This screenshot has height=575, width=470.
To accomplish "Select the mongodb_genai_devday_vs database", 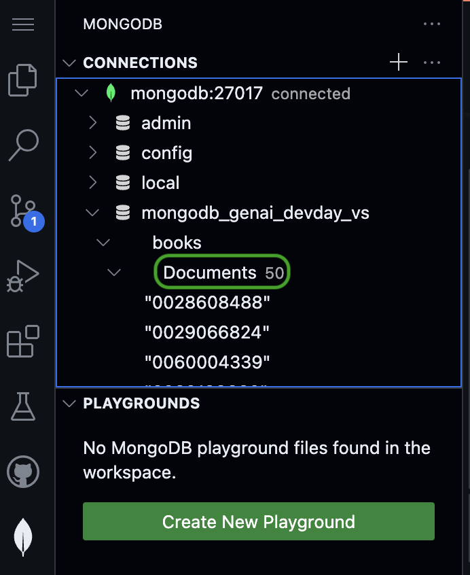I will [x=259, y=213].
